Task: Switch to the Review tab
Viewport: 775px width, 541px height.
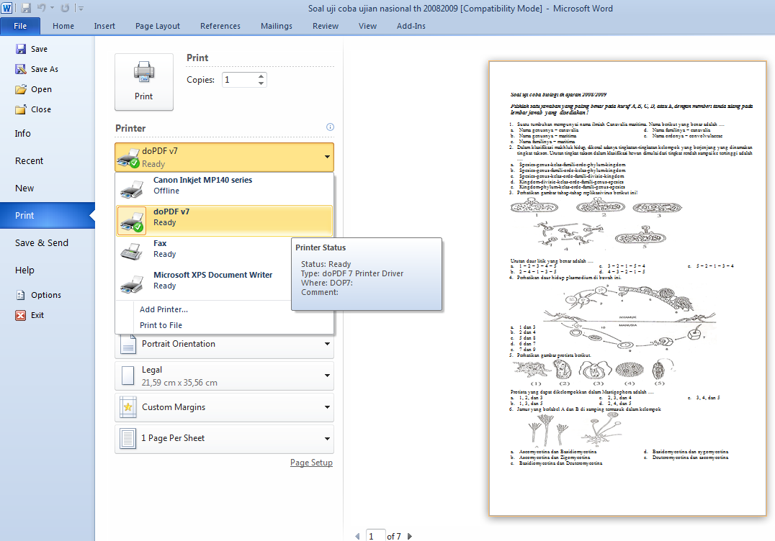Action: 326,26
